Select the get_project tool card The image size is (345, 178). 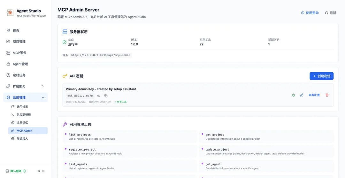tap(266, 137)
